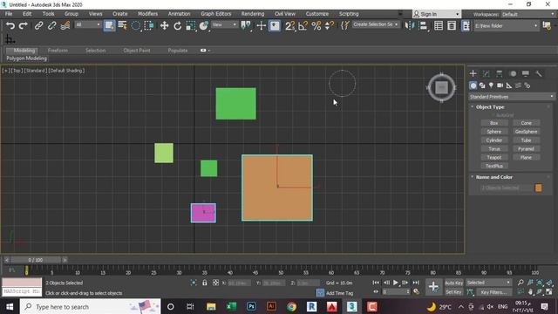558x314 pixels.
Task: Open the Hierarchy panel tab icon
Action: 500,73
